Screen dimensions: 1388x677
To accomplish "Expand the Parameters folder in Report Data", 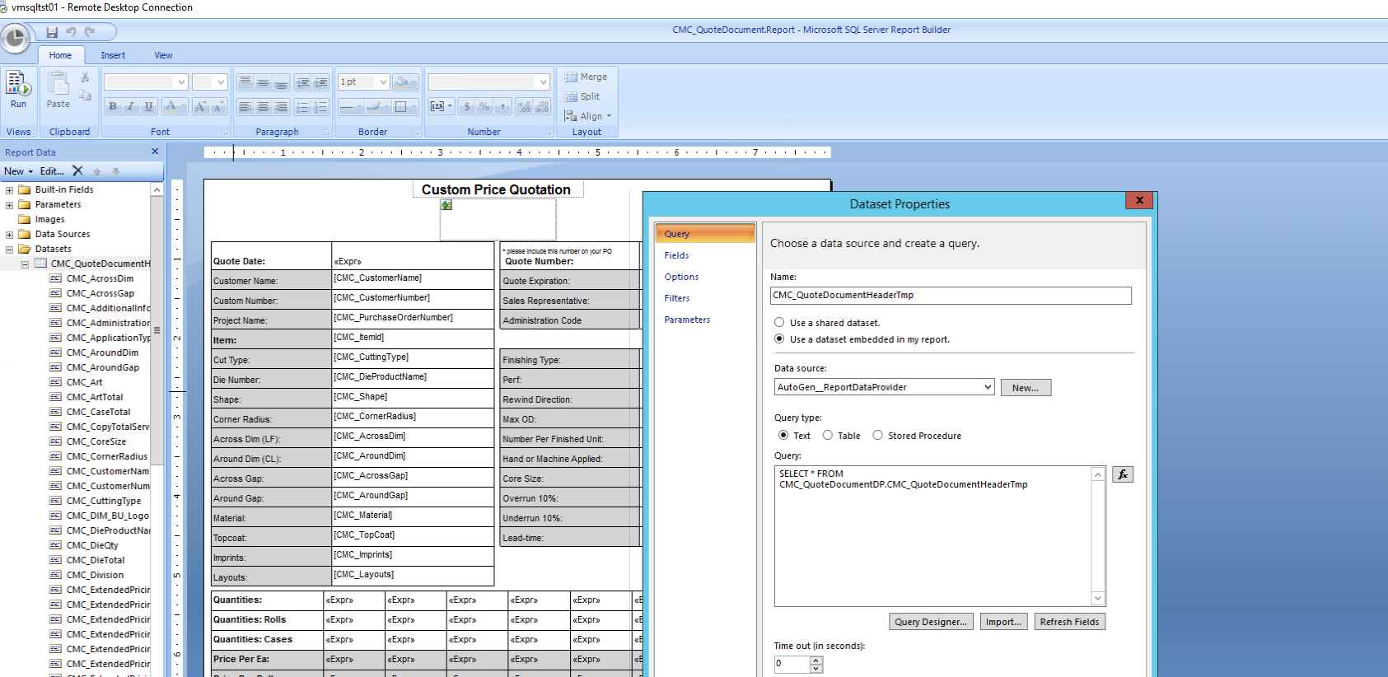I will click(10, 205).
